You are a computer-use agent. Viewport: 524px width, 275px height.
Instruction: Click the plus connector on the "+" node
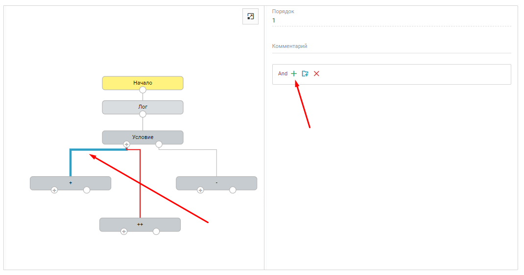54,190
